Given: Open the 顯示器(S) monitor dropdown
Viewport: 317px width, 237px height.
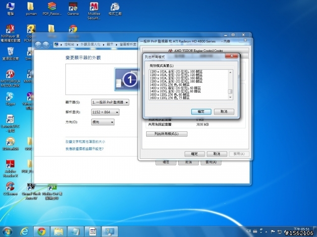Looking at the screenshot, I should point(110,102).
